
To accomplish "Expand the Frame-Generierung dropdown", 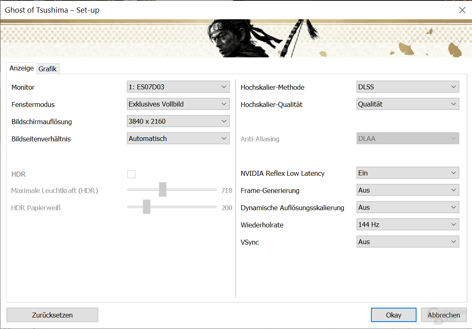I will pyautogui.click(x=408, y=190).
